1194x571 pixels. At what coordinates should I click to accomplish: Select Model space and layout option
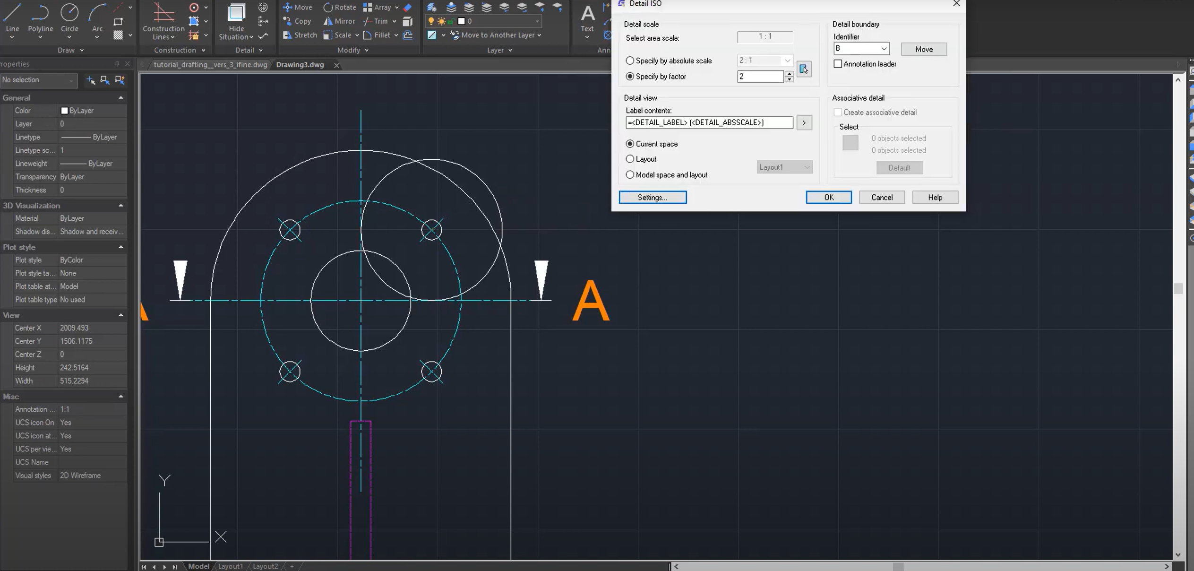666,174
